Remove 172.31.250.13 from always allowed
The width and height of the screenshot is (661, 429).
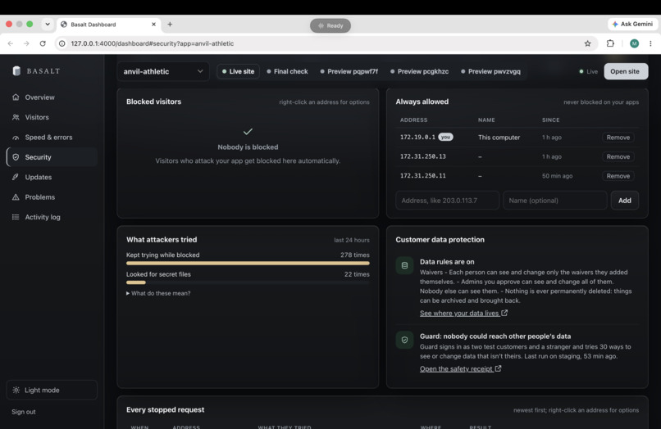[618, 156]
